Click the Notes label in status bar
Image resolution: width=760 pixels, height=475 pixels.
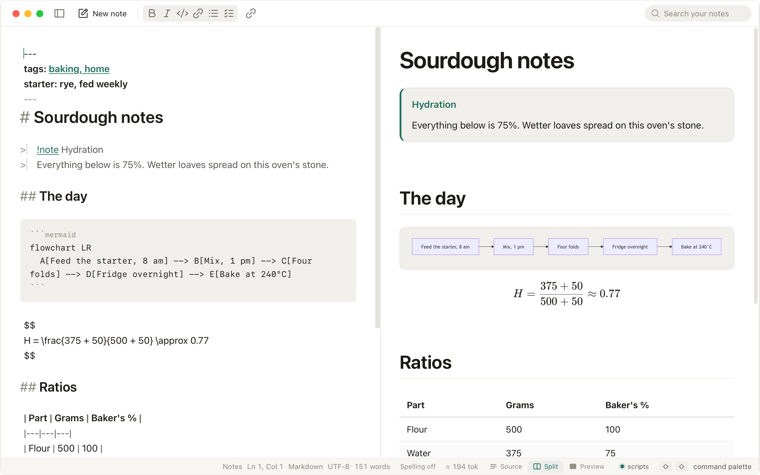coord(232,466)
